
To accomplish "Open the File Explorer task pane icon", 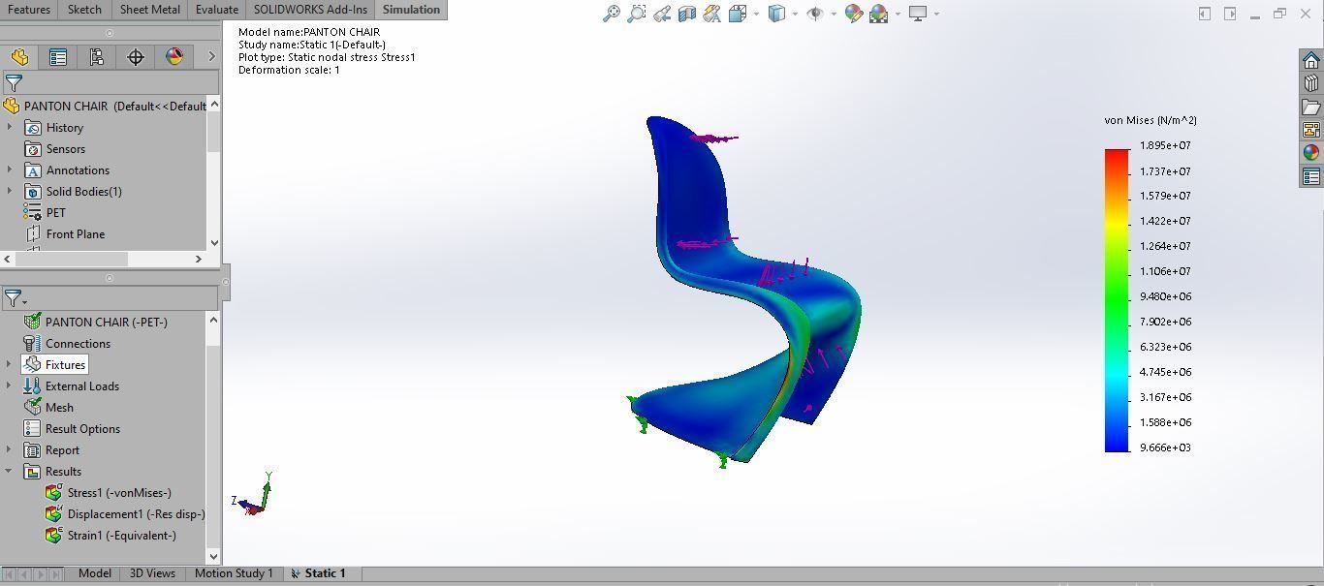I will tap(1311, 108).
